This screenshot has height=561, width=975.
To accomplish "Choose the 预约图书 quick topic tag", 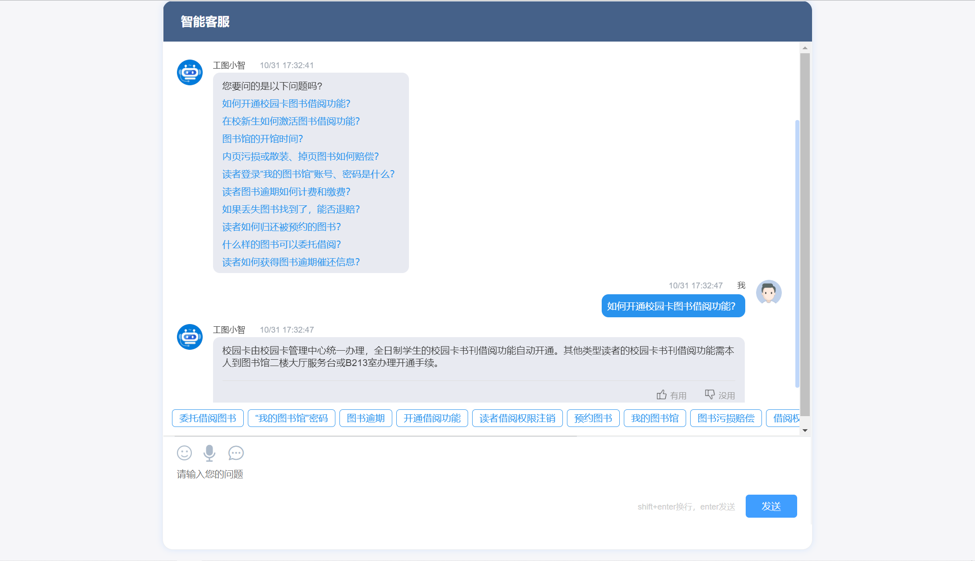I will click(x=593, y=418).
